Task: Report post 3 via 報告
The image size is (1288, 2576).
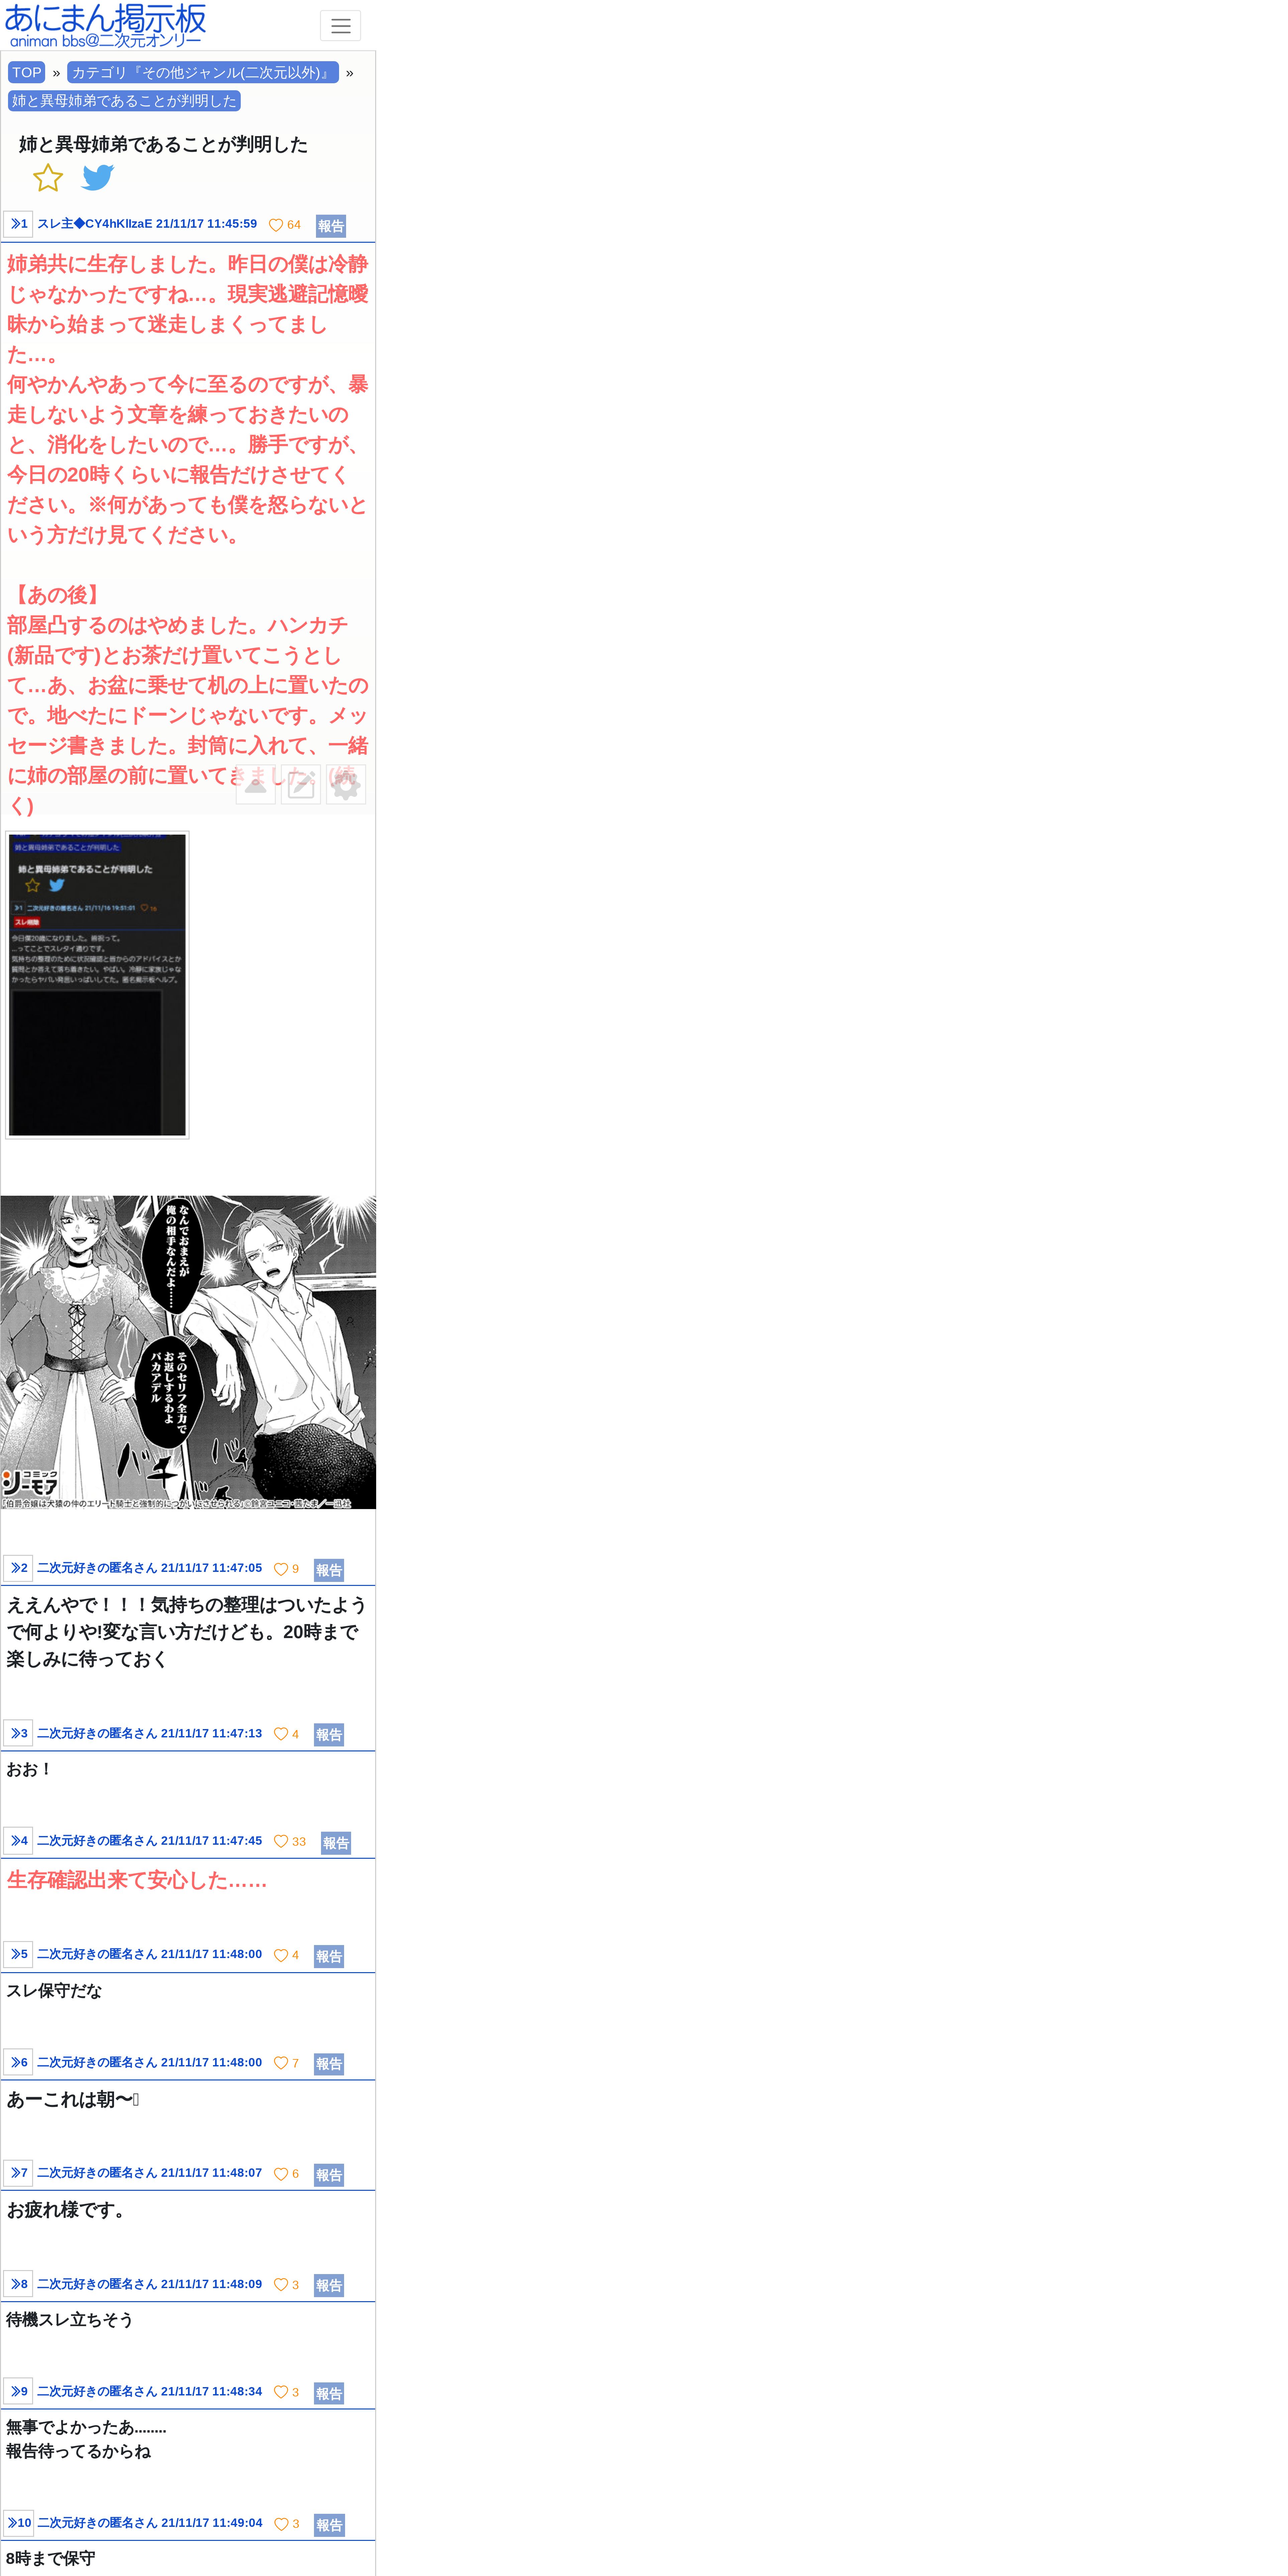Action: [x=329, y=1735]
